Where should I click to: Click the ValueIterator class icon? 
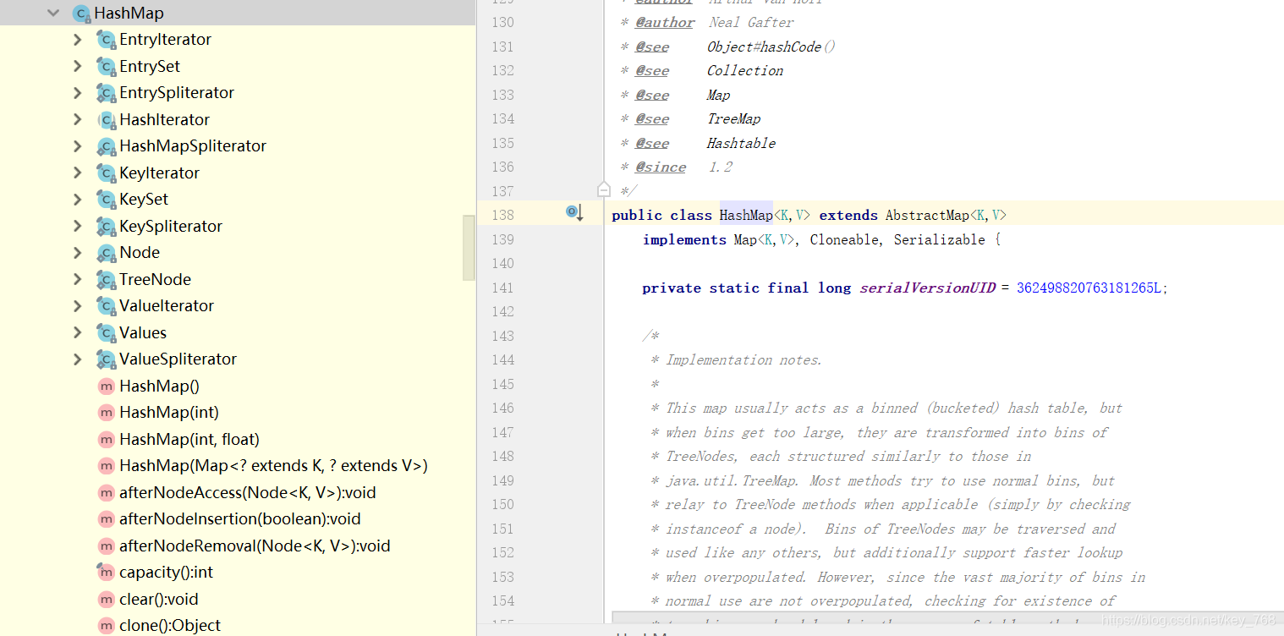(x=106, y=306)
